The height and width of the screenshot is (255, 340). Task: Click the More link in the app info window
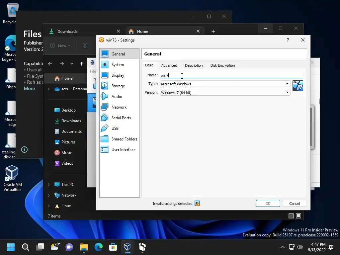tap(29, 88)
